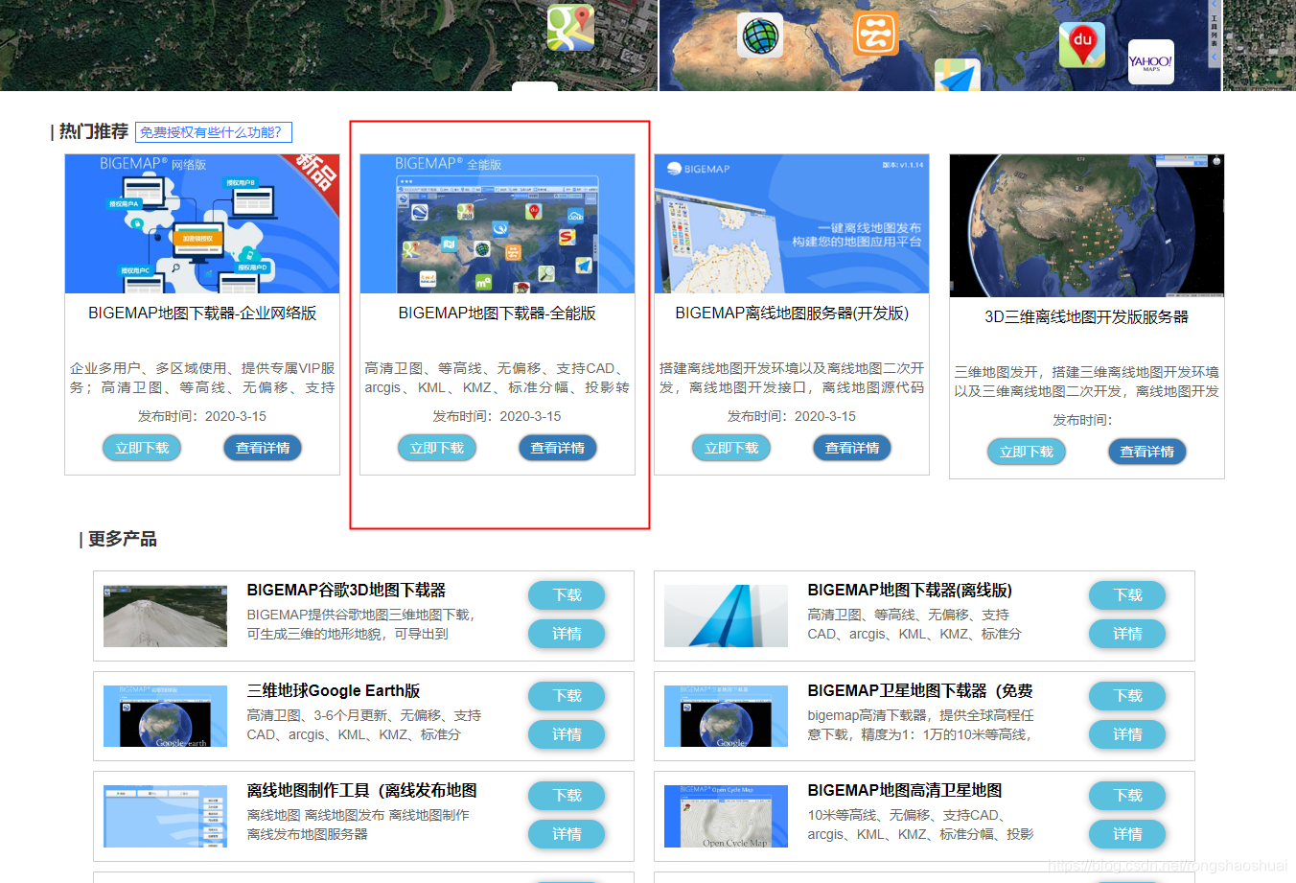1296x883 pixels.
Task: Click 查看详情 for 全能版
Action: tap(558, 448)
